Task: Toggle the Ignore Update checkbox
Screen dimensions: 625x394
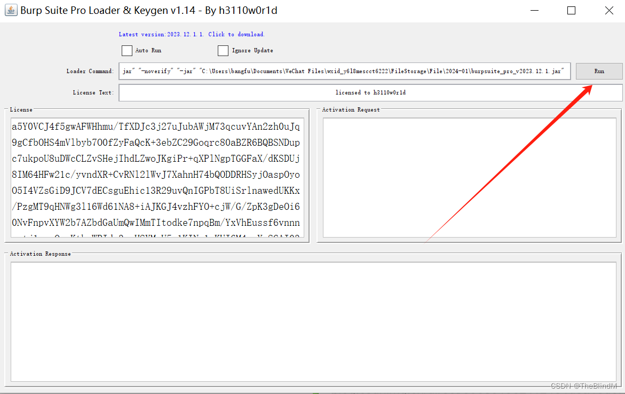Action: [223, 51]
